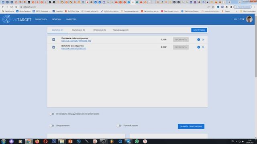The image size is (257, 144).
Task: Click the Chrome profile button
Action: point(243,7)
